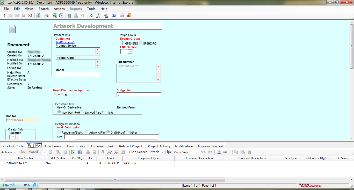354x190 pixels.
Task: Click into the Size input field
Action: (111, 137)
